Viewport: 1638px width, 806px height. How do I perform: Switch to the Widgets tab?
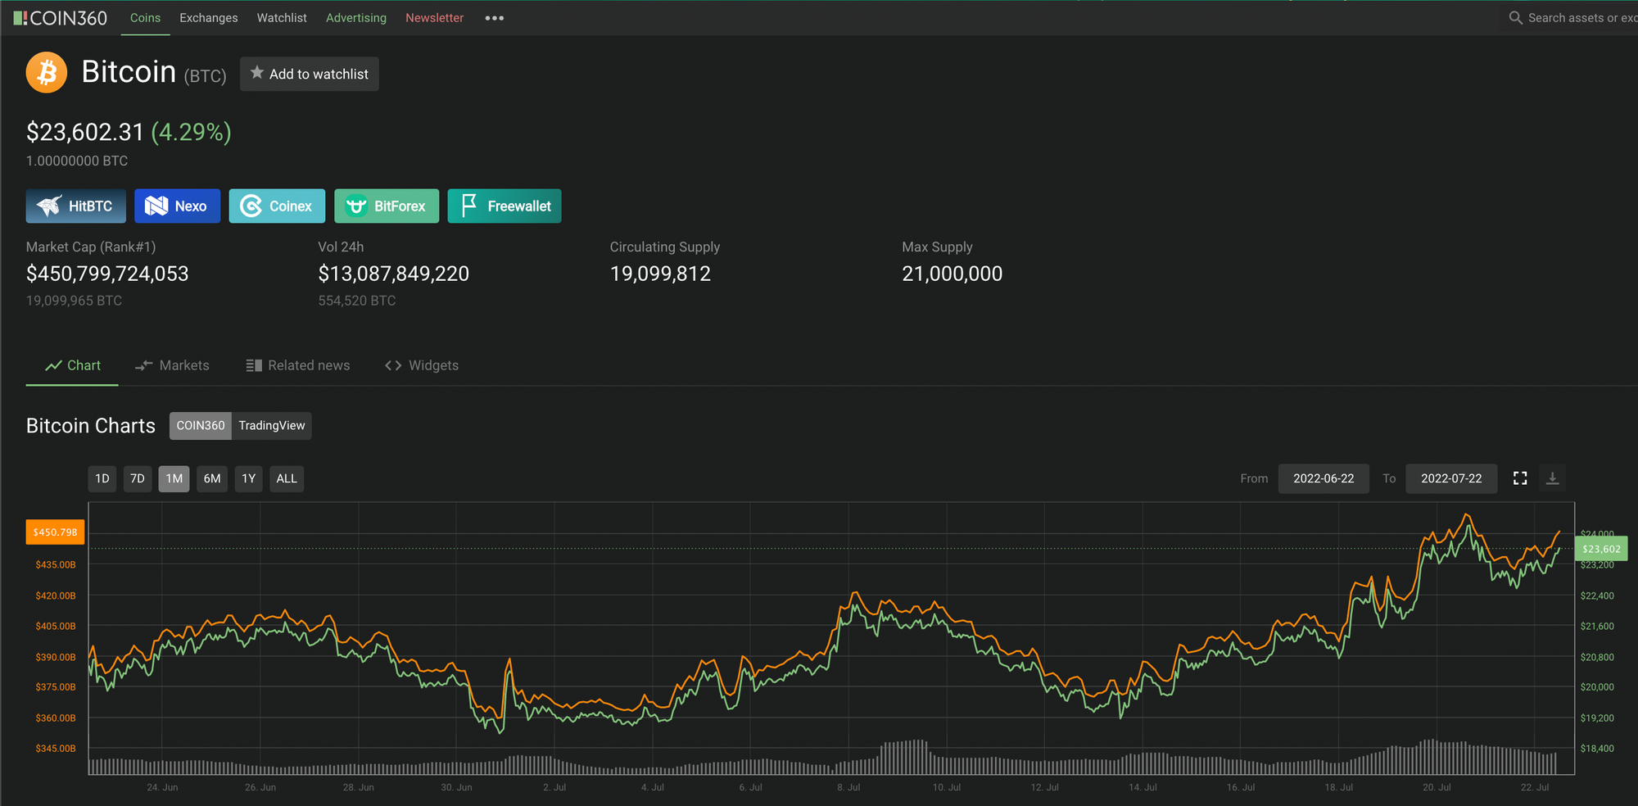click(422, 365)
